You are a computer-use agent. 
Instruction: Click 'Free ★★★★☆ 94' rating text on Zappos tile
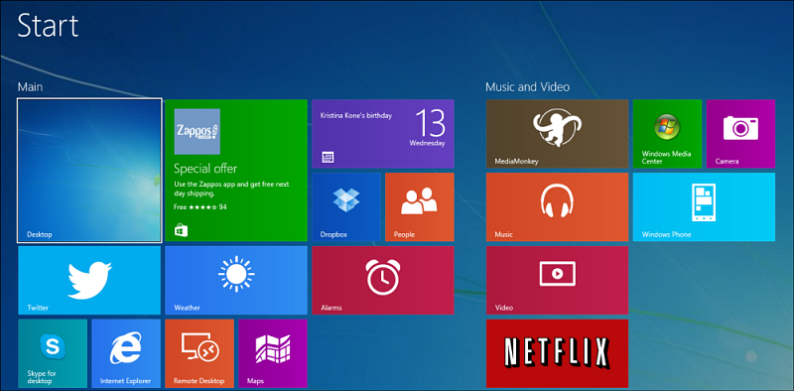point(200,207)
